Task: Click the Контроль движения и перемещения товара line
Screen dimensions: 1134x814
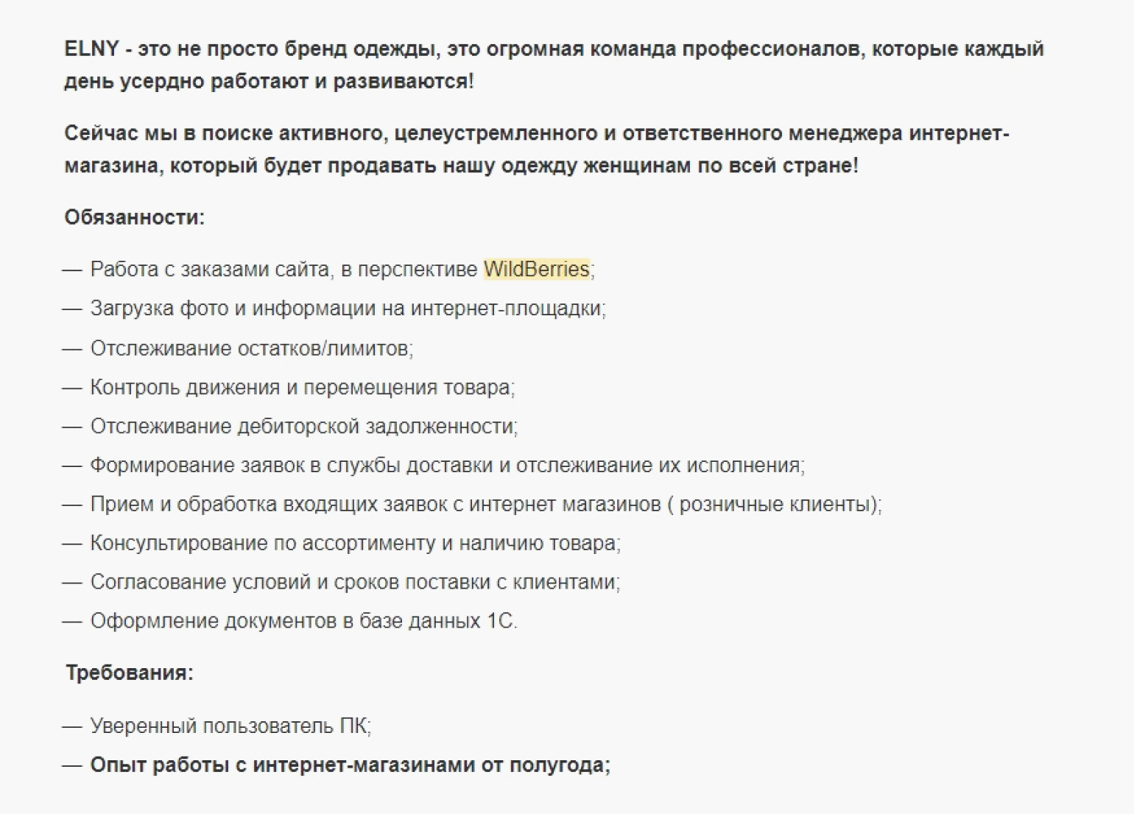Action: [302, 387]
